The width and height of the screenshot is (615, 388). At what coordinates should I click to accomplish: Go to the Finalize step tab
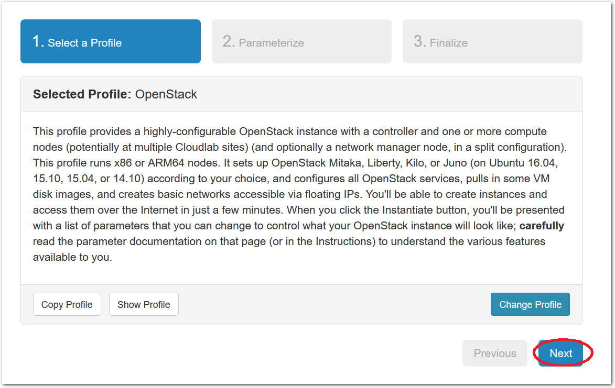492,41
